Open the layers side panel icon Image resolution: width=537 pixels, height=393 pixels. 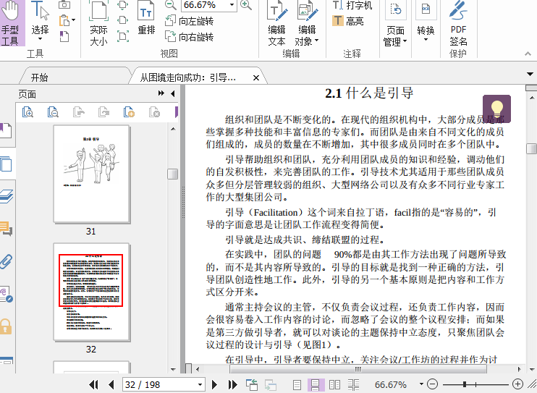[7, 197]
